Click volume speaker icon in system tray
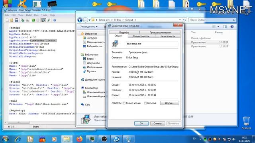Viewport: 255px width, 143px height. point(234,139)
